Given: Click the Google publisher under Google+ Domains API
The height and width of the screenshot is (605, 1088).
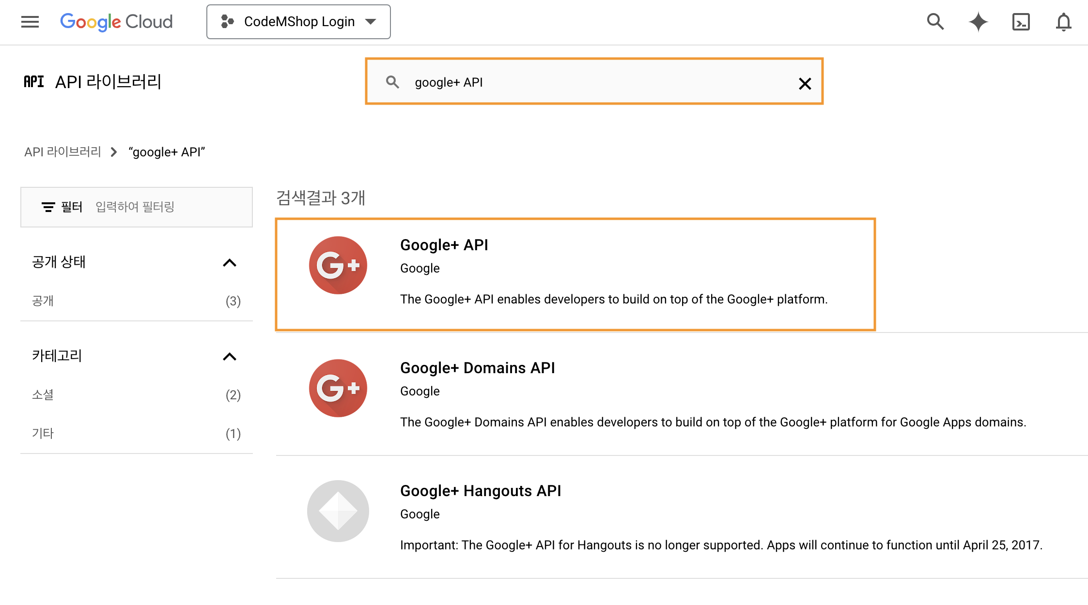Looking at the screenshot, I should [420, 391].
